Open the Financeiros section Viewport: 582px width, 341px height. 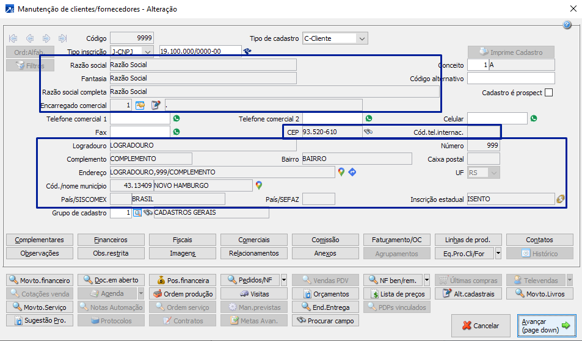(x=111, y=240)
